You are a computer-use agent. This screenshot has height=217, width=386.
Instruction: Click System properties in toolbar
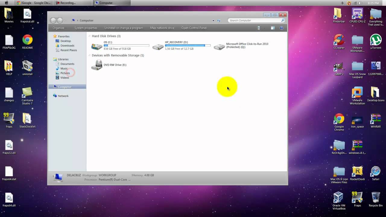pyautogui.click(x=86, y=28)
